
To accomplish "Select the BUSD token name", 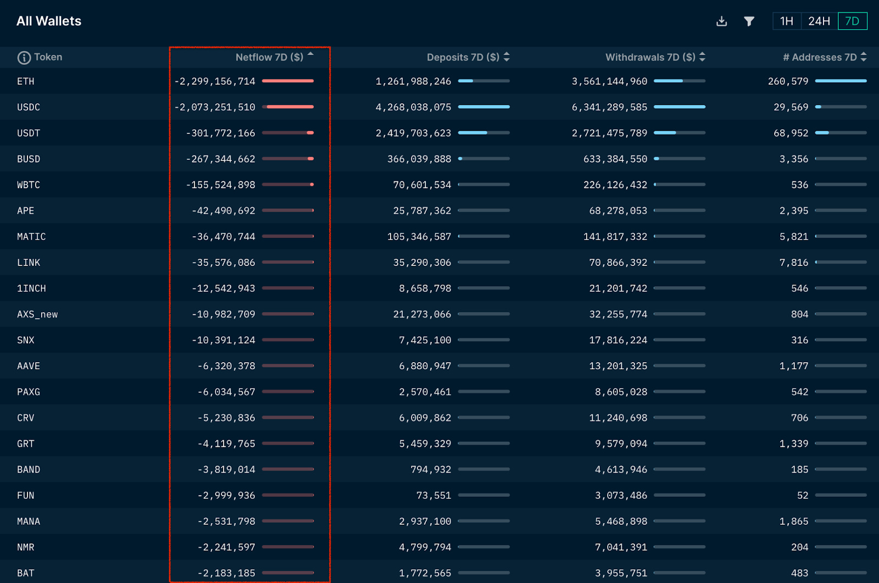I will [29, 159].
